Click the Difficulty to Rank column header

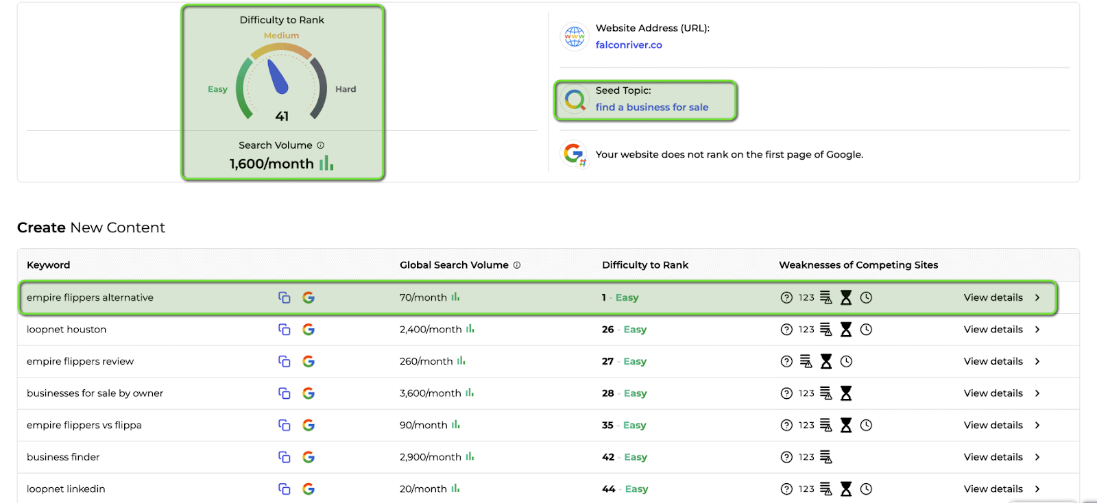pyautogui.click(x=645, y=265)
